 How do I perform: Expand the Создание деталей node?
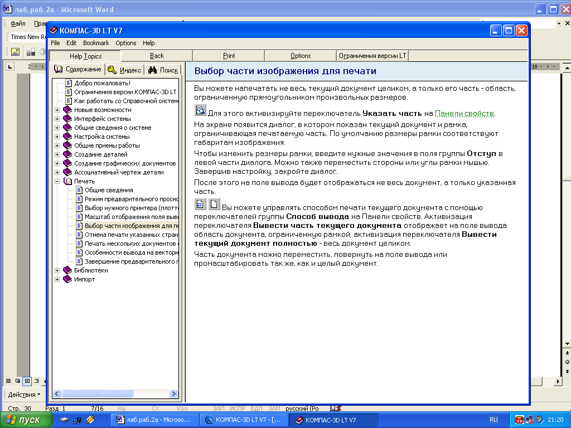tap(57, 154)
